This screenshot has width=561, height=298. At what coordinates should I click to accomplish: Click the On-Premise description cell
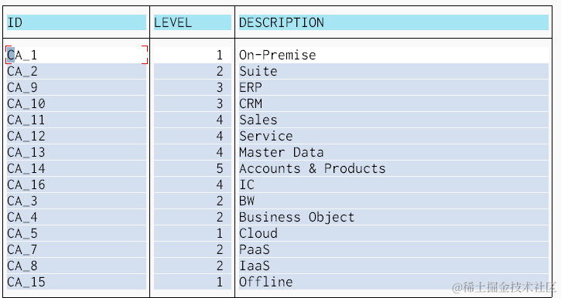tap(394, 55)
